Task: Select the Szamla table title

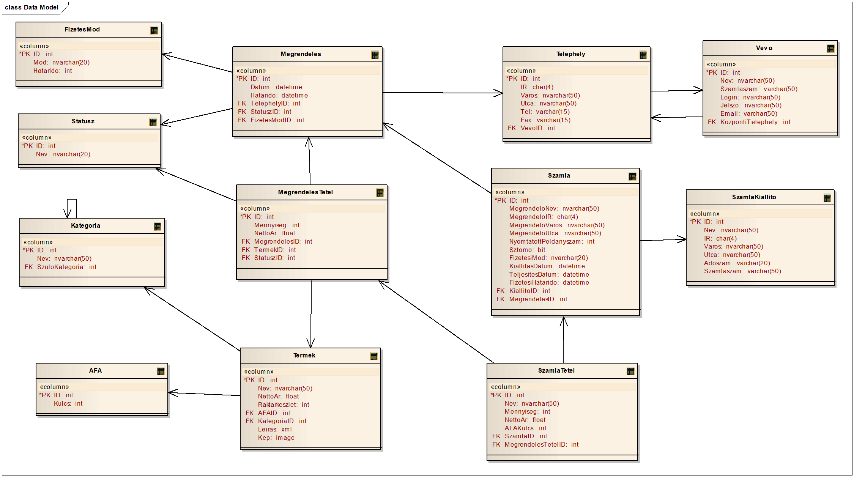Action: (559, 176)
